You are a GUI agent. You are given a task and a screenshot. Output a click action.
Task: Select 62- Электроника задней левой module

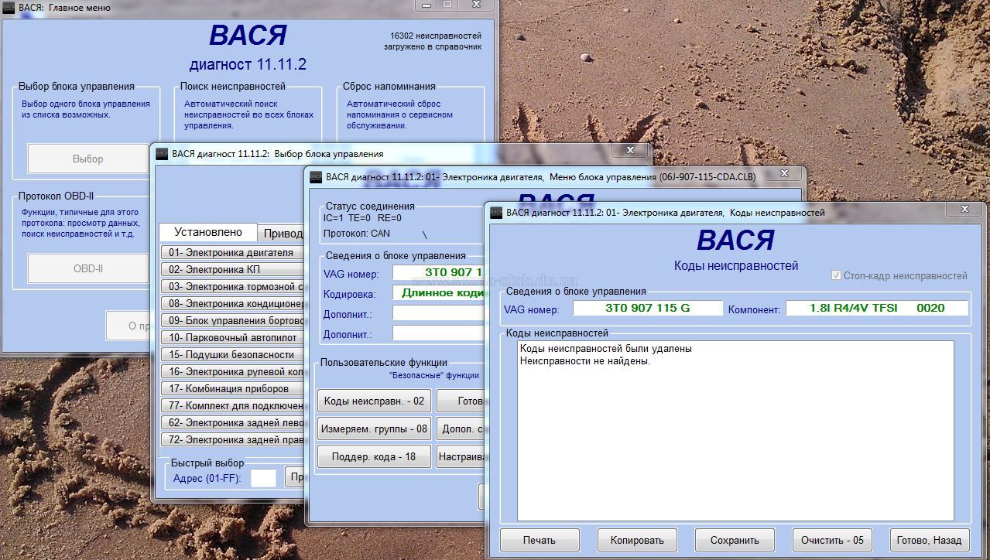[232, 422]
